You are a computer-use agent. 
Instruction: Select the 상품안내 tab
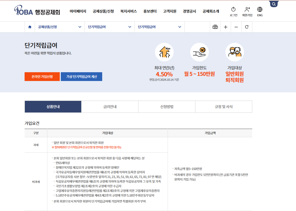point(53,107)
